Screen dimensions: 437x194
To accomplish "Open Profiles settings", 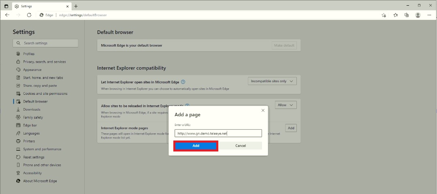I will (x=29, y=54).
